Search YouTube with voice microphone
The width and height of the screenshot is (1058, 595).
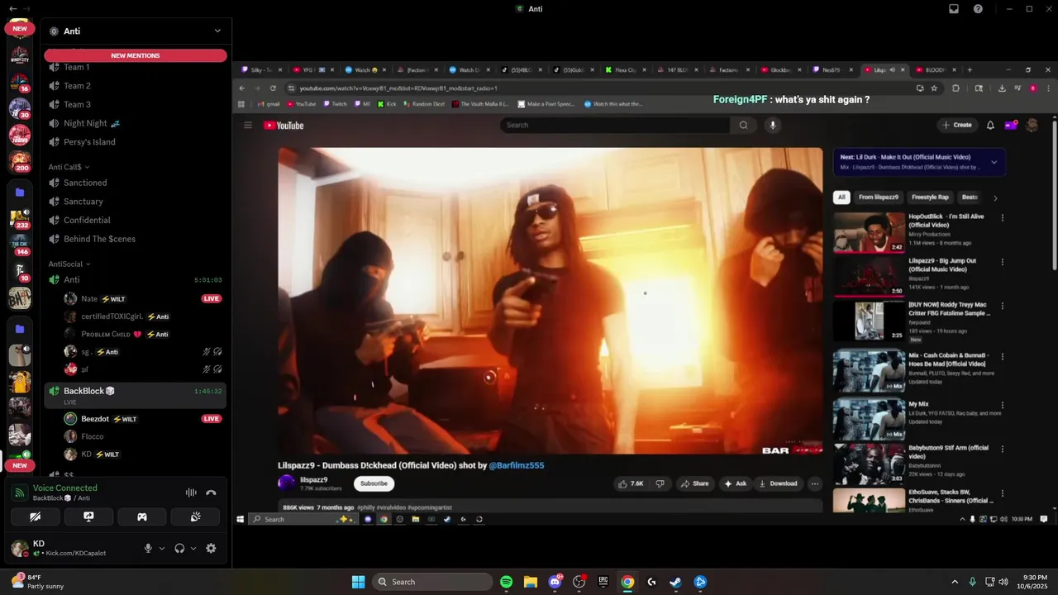(773, 125)
